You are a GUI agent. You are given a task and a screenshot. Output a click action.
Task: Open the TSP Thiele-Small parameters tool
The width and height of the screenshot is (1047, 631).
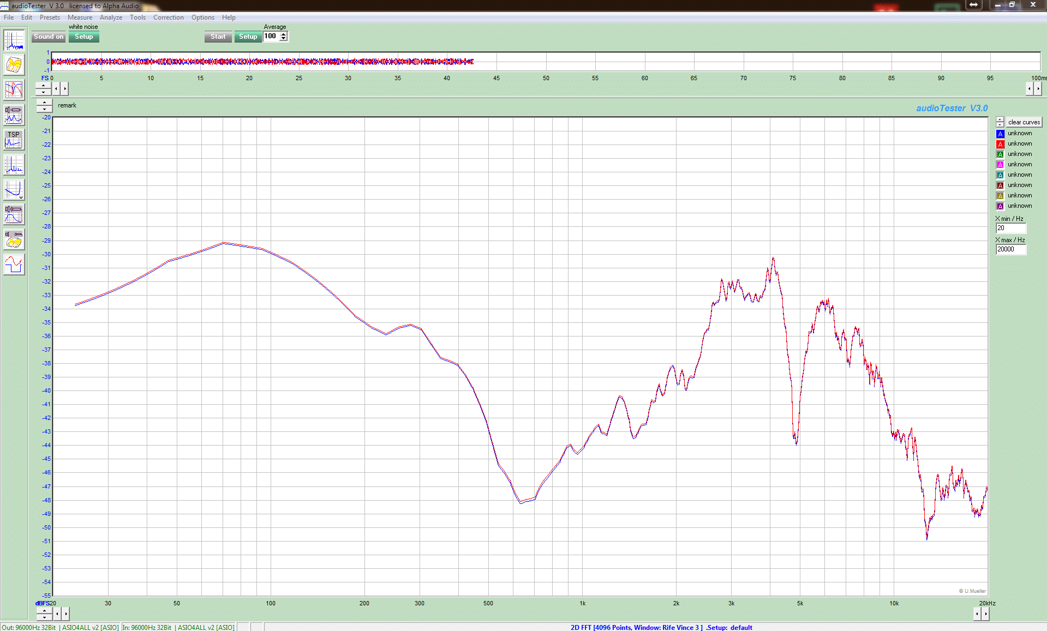tap(14, 140)
